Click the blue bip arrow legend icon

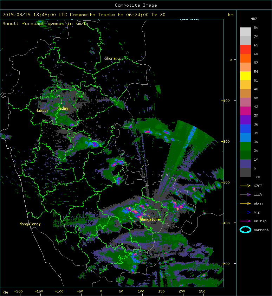pos(245,212)
